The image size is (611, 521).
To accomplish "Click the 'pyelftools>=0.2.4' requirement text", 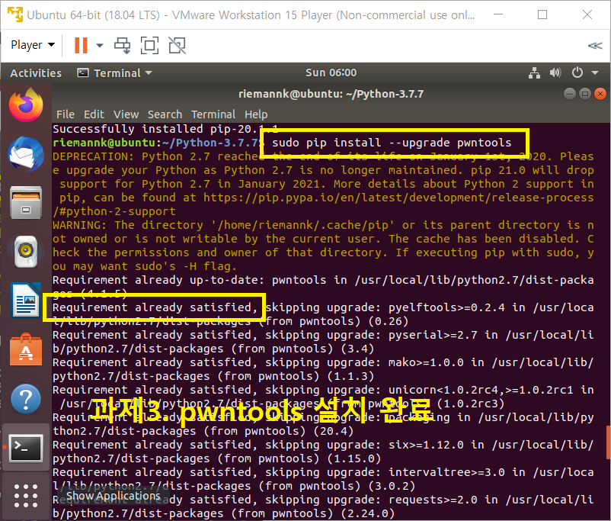I will [446, 307].
